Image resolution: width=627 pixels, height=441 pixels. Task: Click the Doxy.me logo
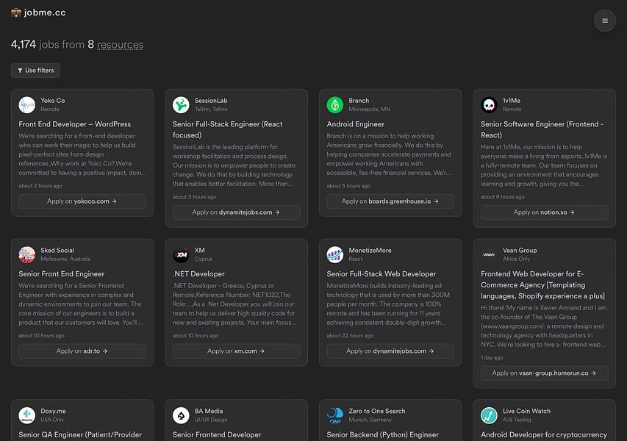(26, 415)
